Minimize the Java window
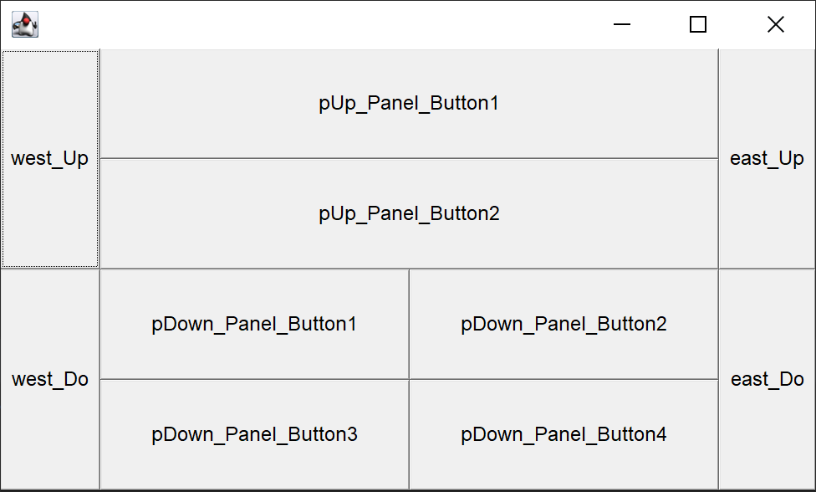Viewport: 816px width, 492px height. coord(621,25)
